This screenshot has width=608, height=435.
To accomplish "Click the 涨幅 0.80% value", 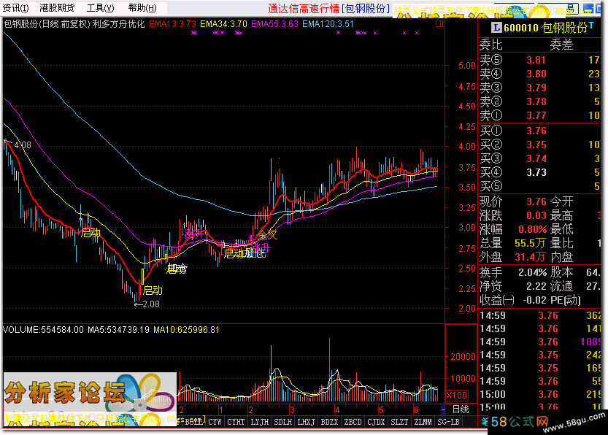I will click(532, 229).
